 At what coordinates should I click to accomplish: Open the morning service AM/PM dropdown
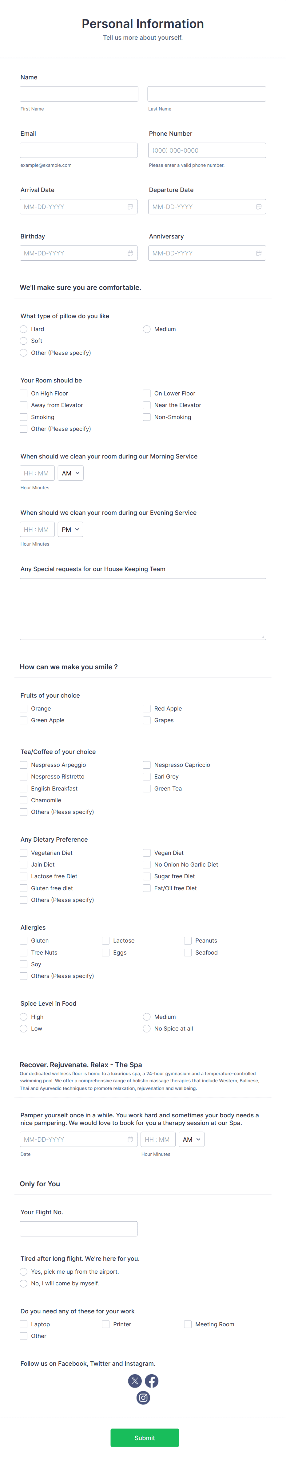coord(70,473)
